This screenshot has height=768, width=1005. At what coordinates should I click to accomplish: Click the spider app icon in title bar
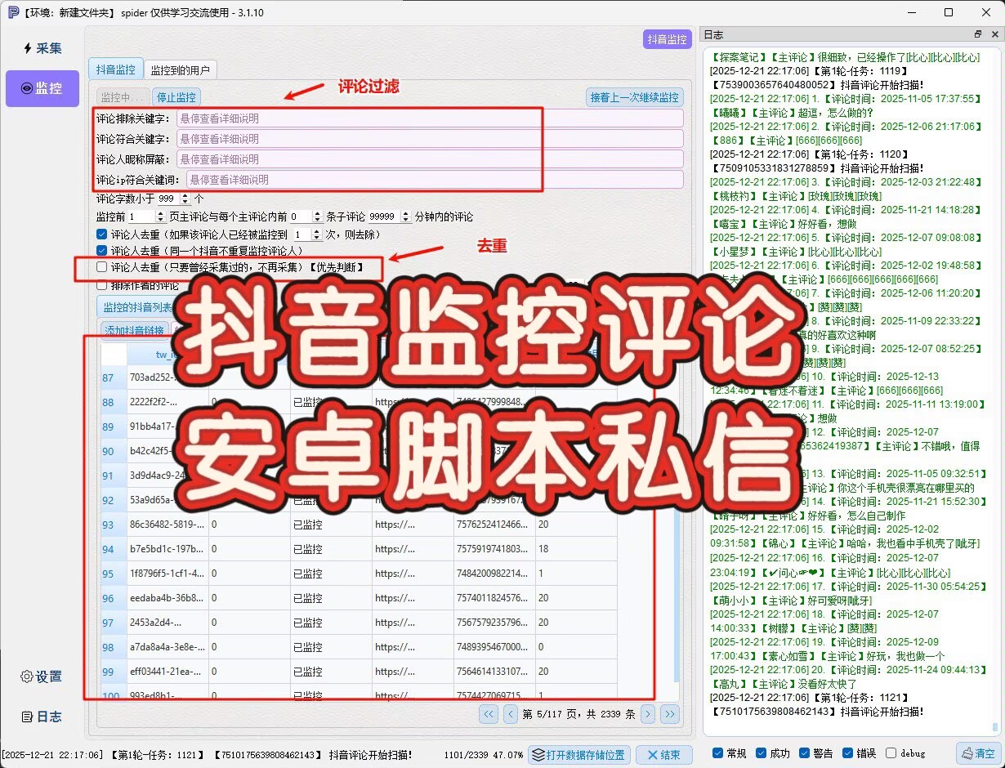[12, 13]
